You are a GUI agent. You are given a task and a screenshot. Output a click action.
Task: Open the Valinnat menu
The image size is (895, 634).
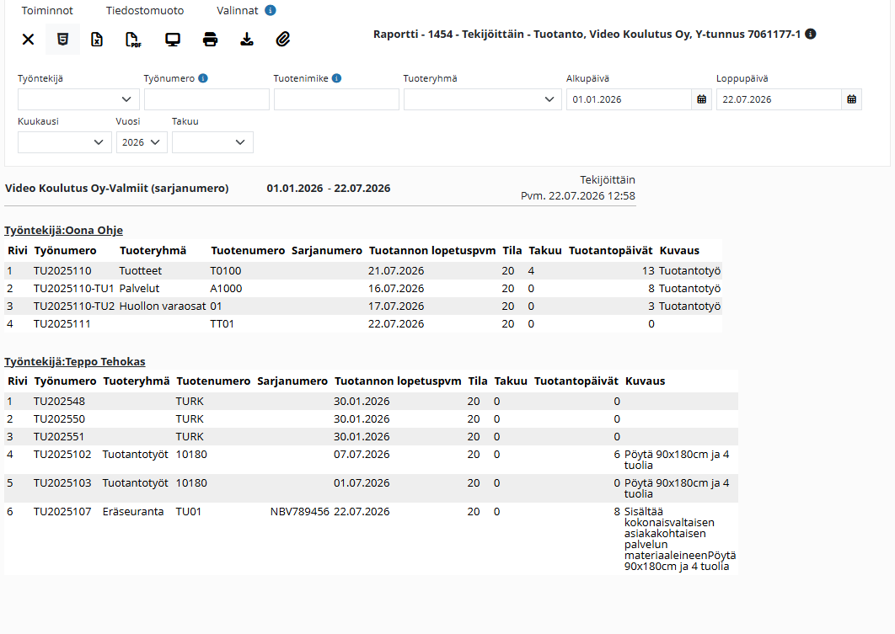[x=238, y=10]
